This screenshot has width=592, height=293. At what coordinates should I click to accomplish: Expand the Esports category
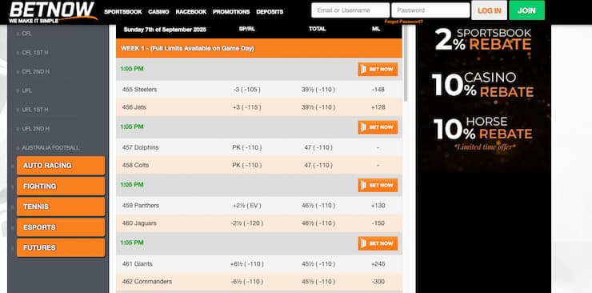click(x=61, y=227)
